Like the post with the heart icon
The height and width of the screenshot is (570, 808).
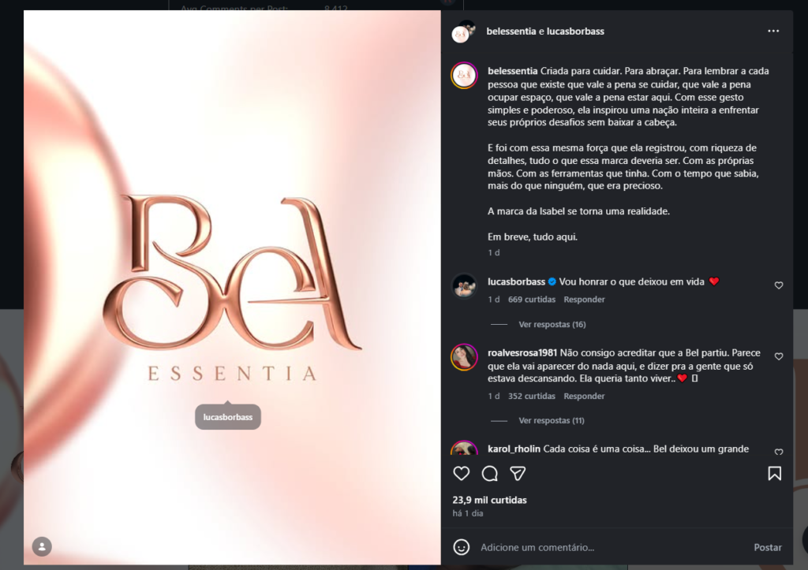(461, 473)
